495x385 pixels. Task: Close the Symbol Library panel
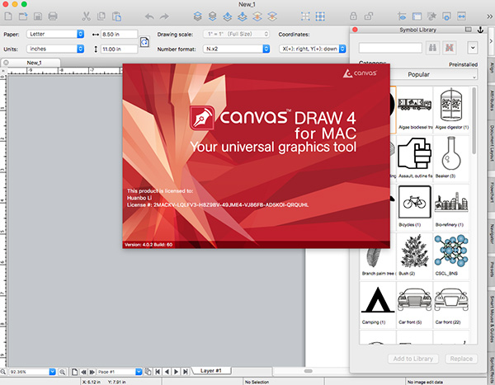pos(355,30)
